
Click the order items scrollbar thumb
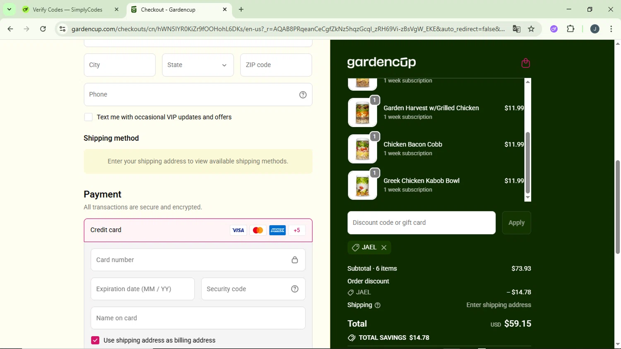527,163
